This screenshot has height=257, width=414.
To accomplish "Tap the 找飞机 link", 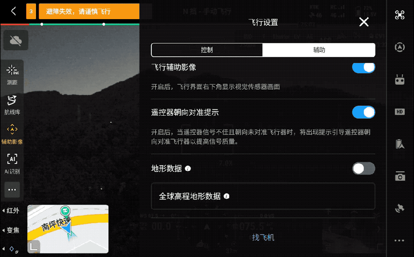I will click(x=263, y=237).
